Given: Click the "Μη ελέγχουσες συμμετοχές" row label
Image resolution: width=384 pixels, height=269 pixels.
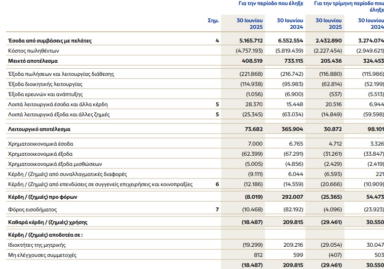Looking at the screenshot, I should (43, 255).
